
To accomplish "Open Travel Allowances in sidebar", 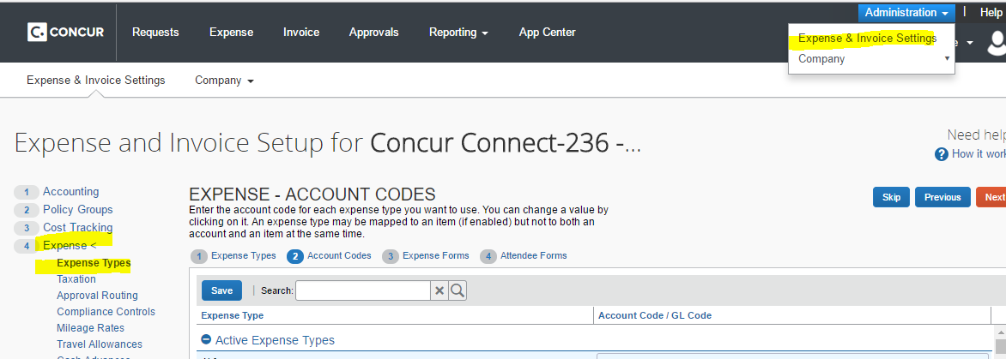I will click(x=100, y=344).
